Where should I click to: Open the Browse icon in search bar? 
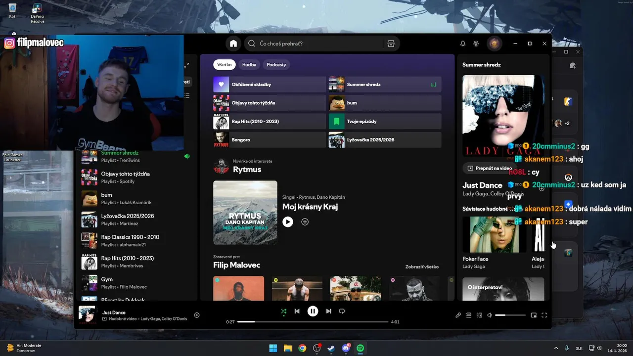tap(391, 44)
